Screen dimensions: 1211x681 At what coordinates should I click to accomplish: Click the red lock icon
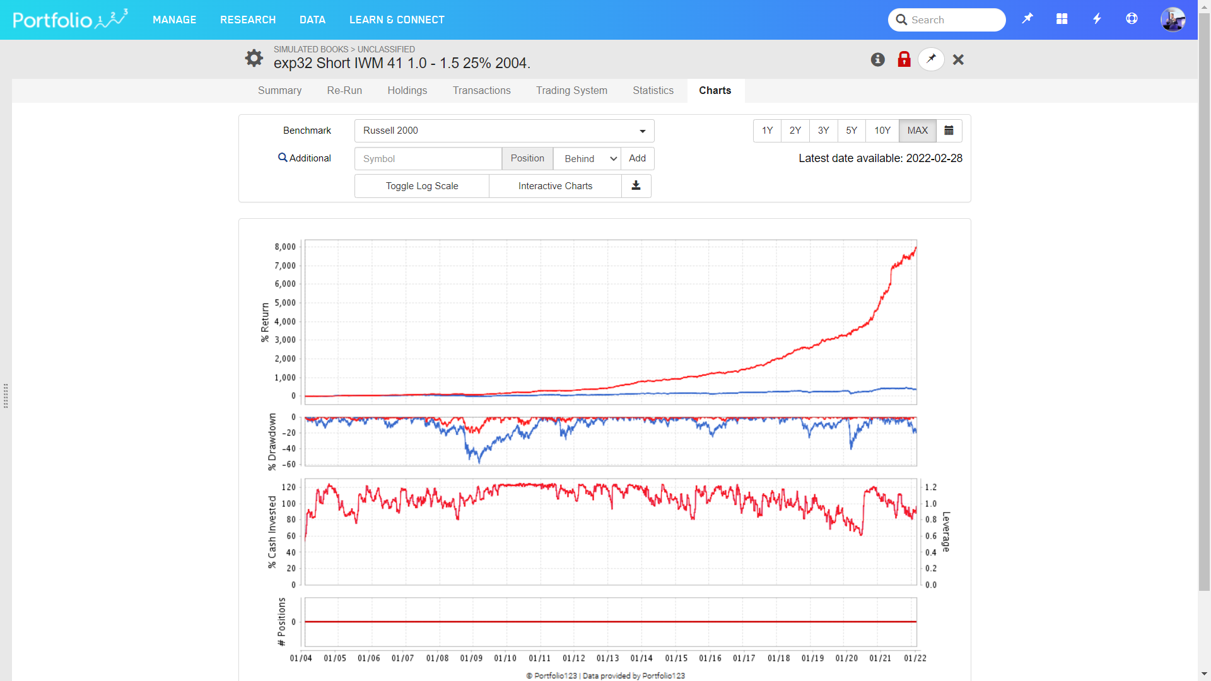click(904, 59)
